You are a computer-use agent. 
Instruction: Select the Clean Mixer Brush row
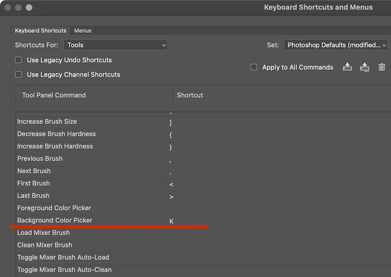203,246
